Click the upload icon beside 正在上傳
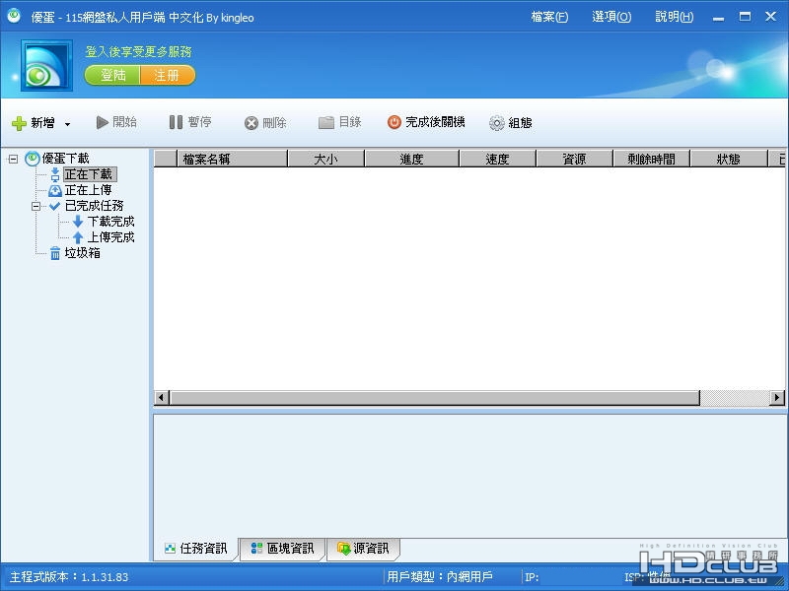789x591 pixels. (x=55, y=191)
